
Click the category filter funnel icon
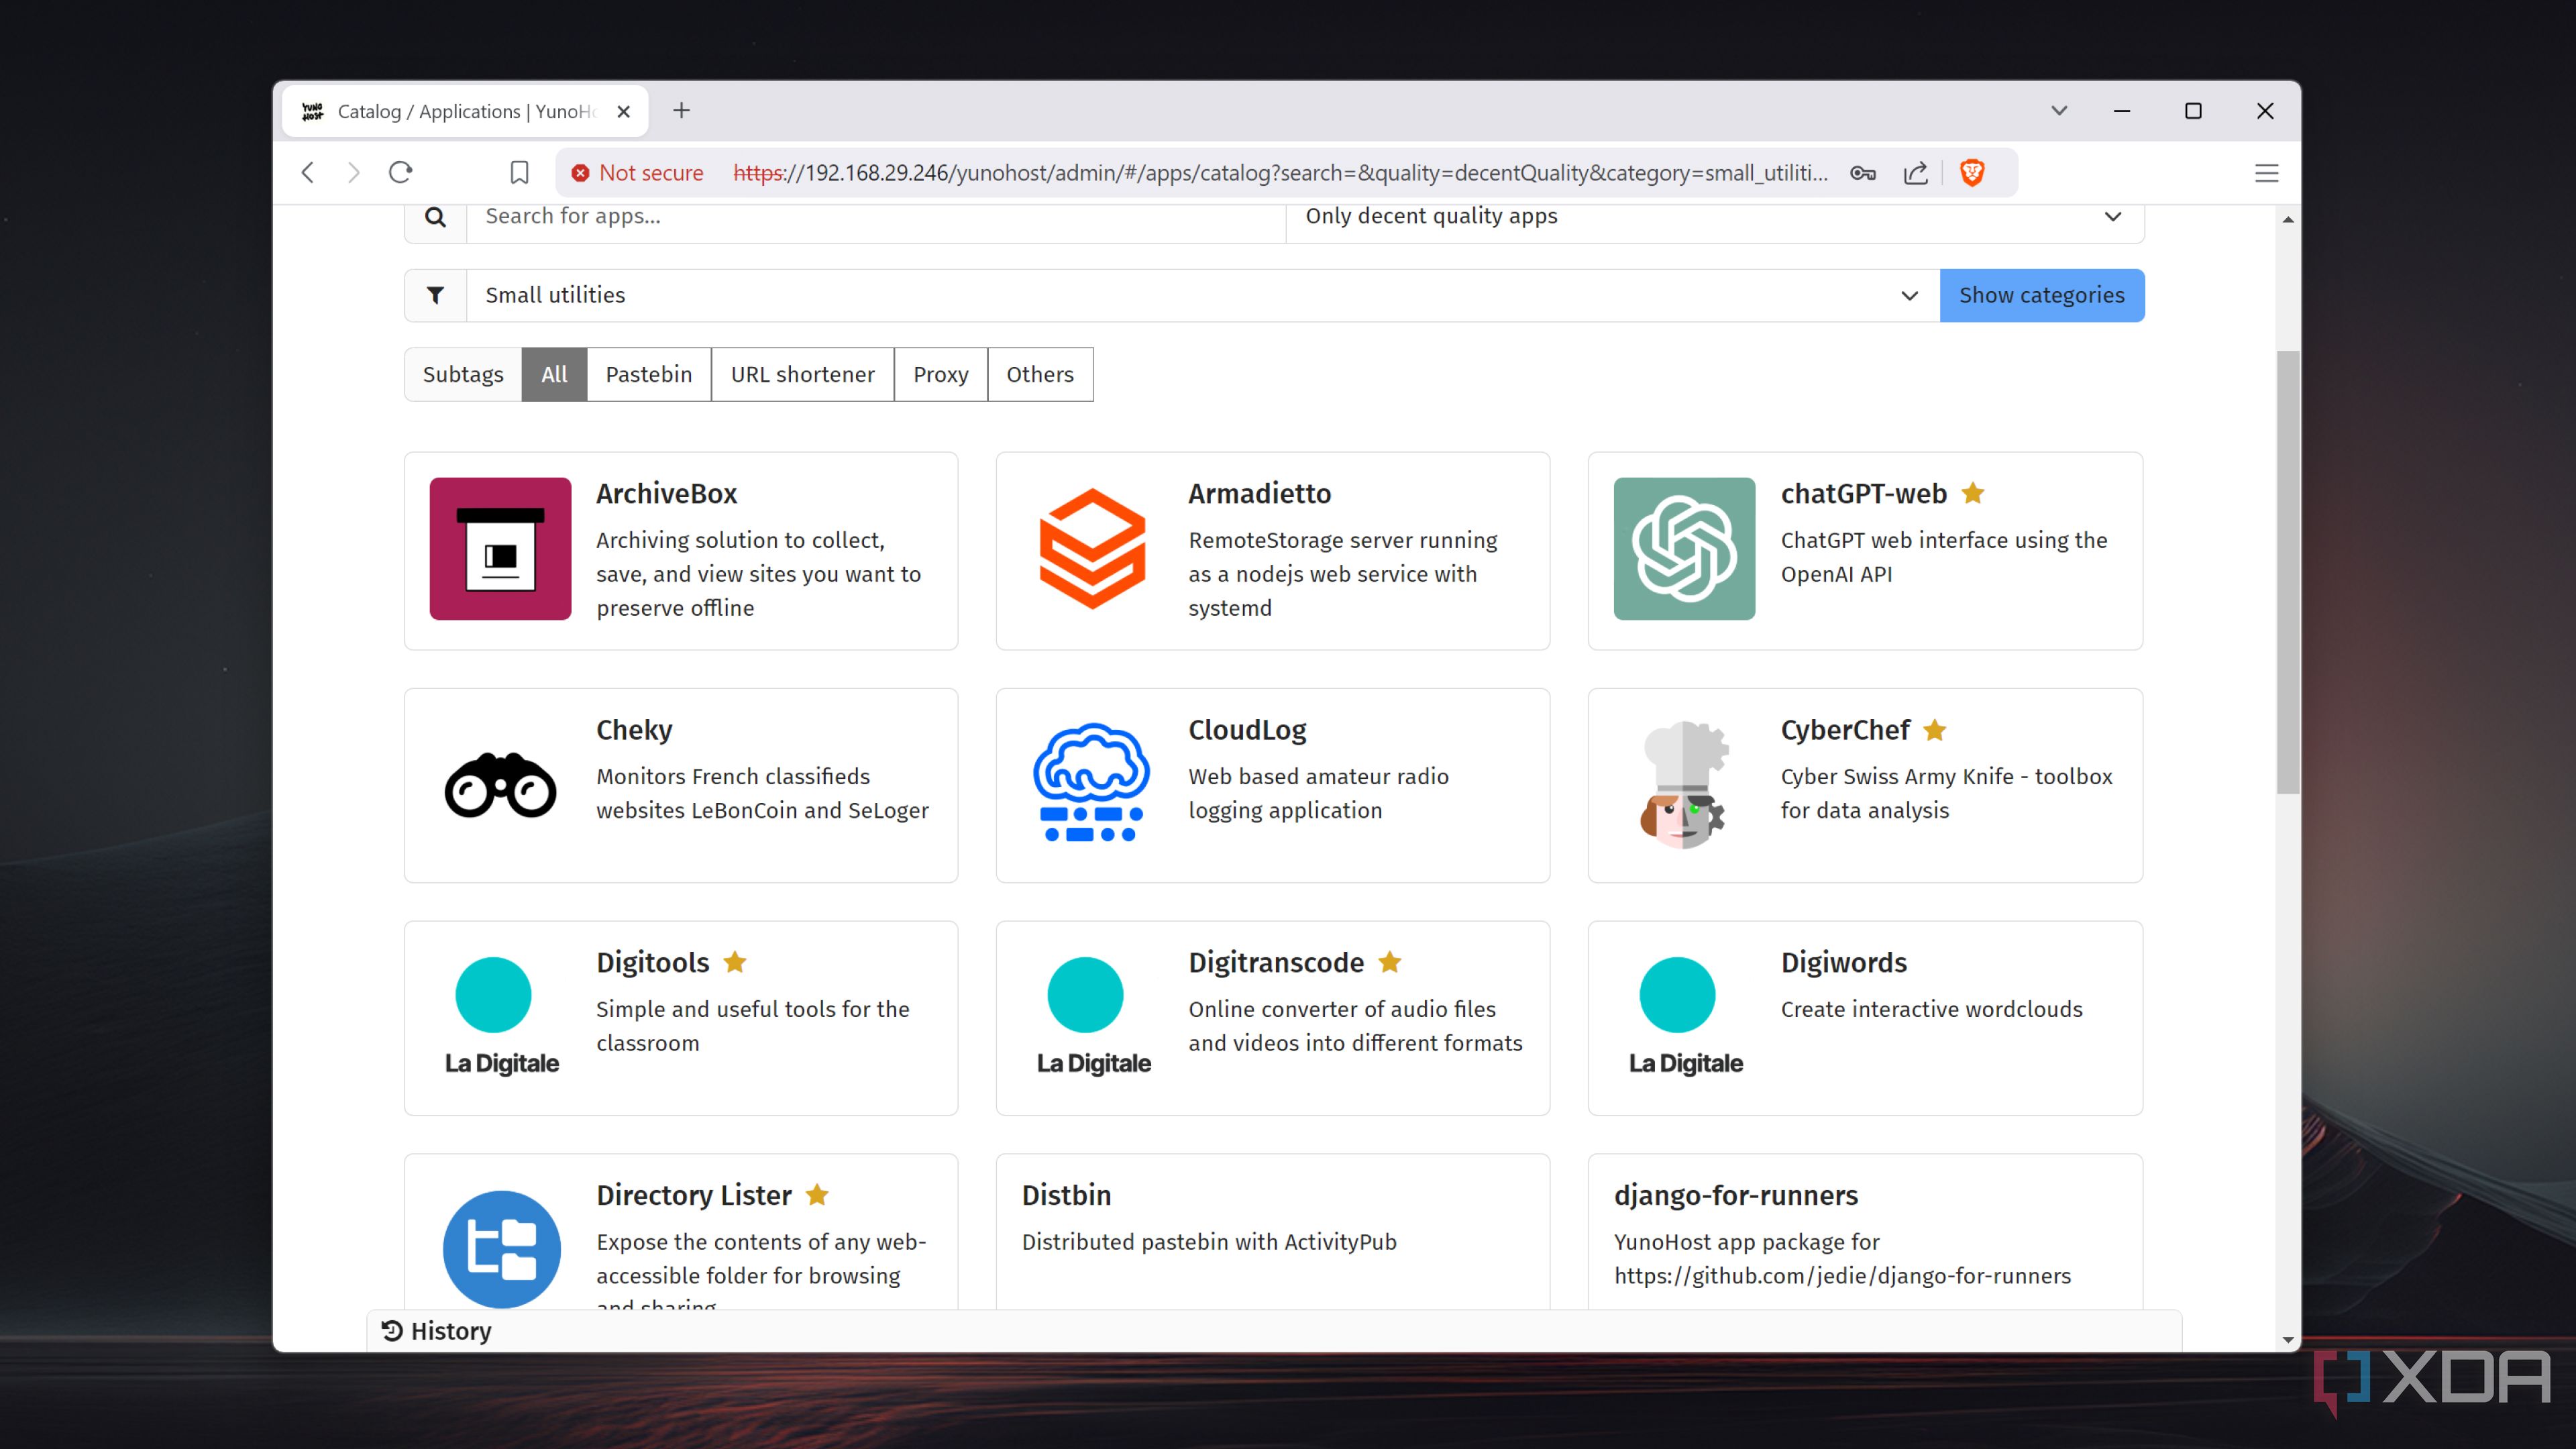(x=435, y=295)
